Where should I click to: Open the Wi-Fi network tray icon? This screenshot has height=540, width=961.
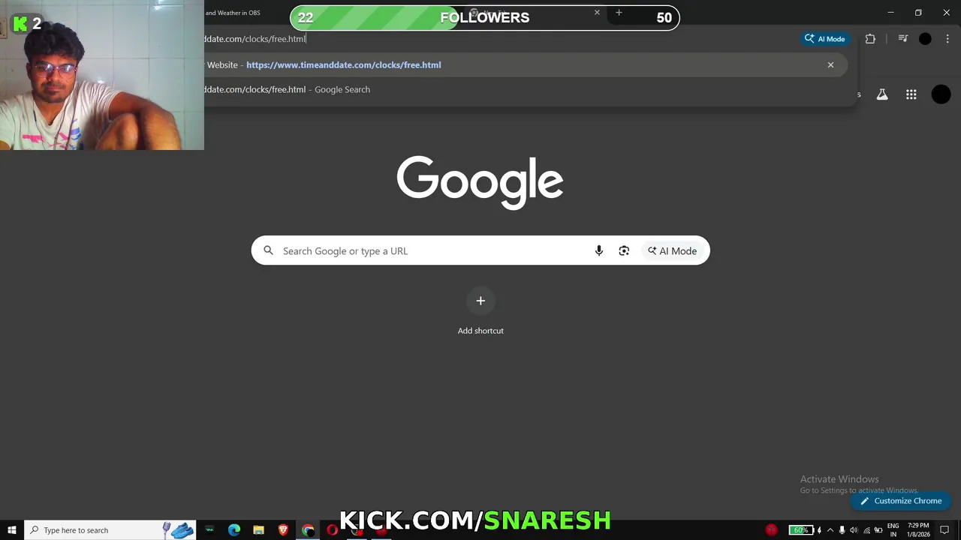[x=866, y=530]
